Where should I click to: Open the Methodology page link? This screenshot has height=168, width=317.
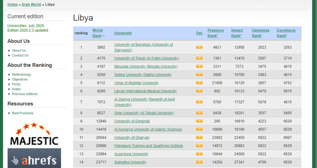point(21,74)
